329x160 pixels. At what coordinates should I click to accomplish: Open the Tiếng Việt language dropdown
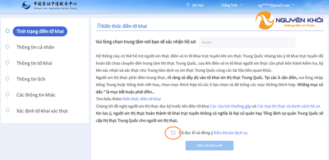click(x=232, y=5)
